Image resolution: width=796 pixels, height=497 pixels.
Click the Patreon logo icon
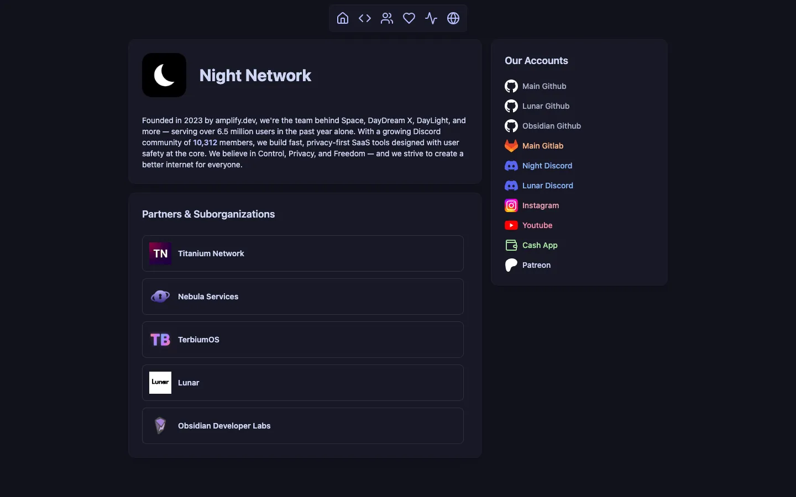511,265
